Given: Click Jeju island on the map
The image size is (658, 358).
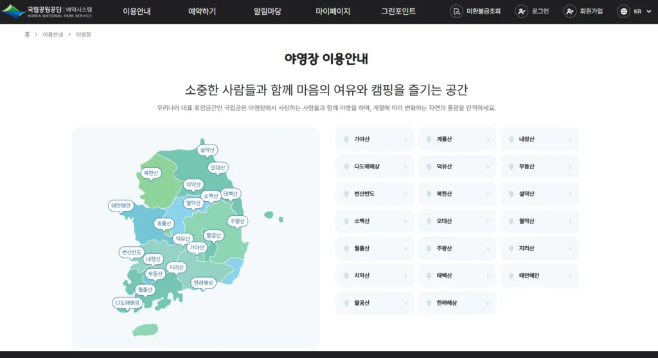Looking at the screenshot, I should pyautogui.click(x=146, y=330).
